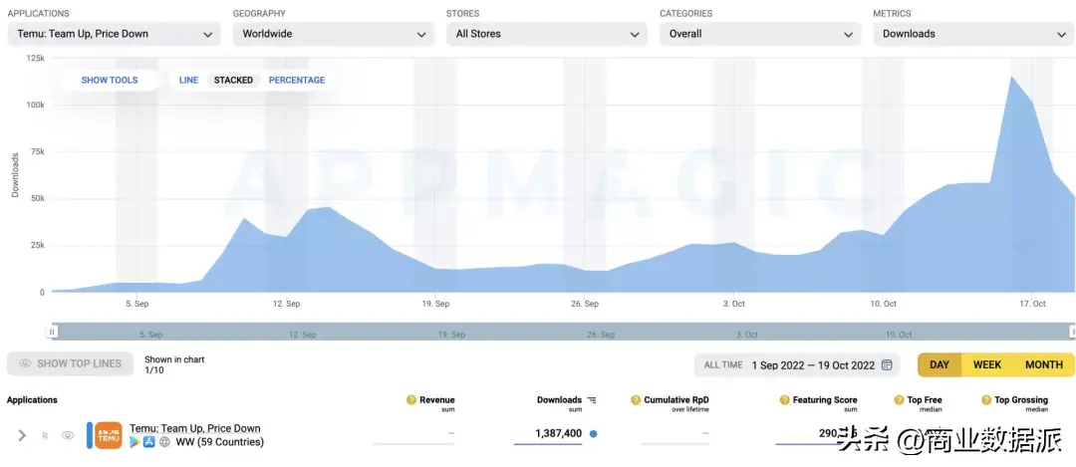Switch chart to Stacked mode
1076x467 pixels.
233,81
